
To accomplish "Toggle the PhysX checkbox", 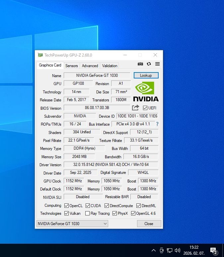I will [x=114, y=213].
